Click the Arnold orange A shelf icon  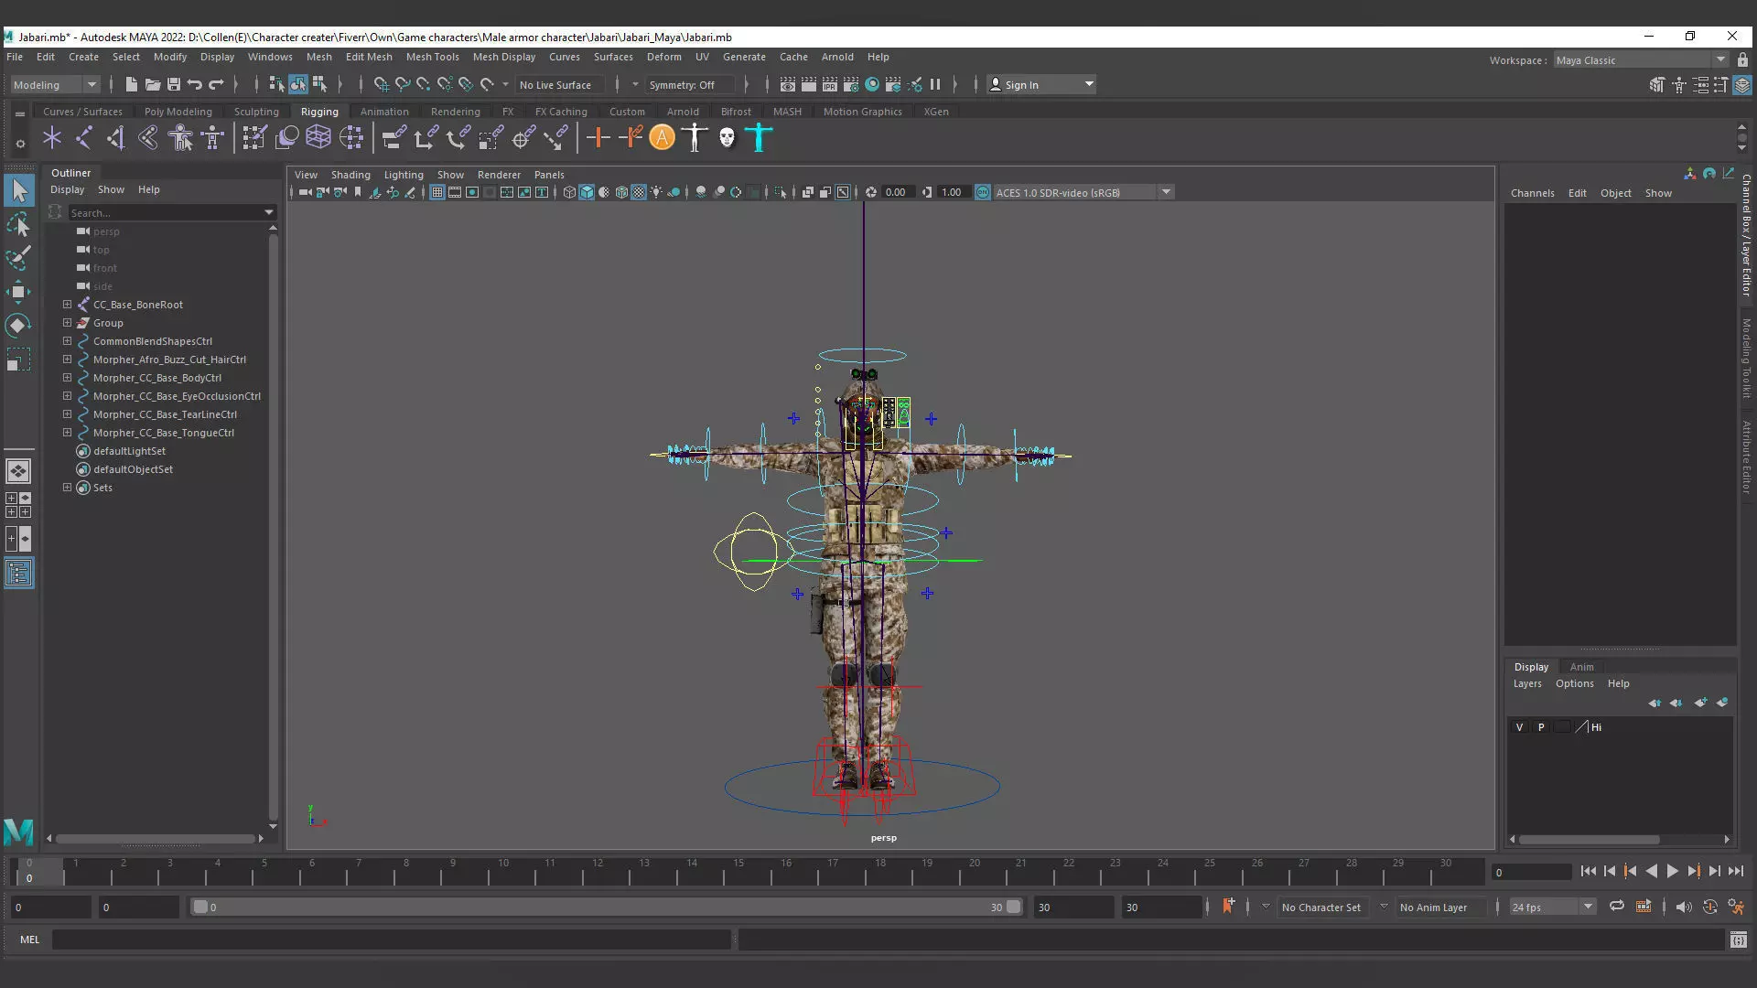pos(662,138)
